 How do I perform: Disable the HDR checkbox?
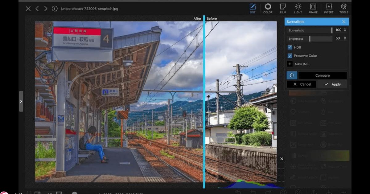point(289,47)
